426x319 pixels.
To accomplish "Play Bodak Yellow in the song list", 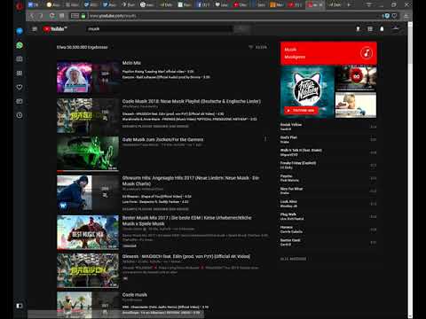I will tap(328, 127).
